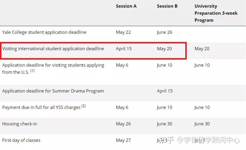This screenshot has height=150, width=246.
Task: Select Visiting international student application deadline text
Action: (53, 49)
